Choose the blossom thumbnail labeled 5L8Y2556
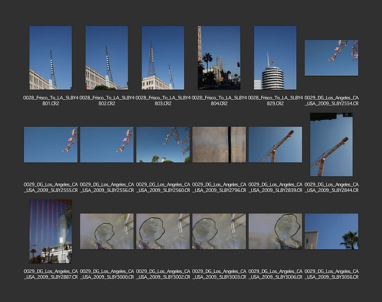 click(x=107, y=144)
